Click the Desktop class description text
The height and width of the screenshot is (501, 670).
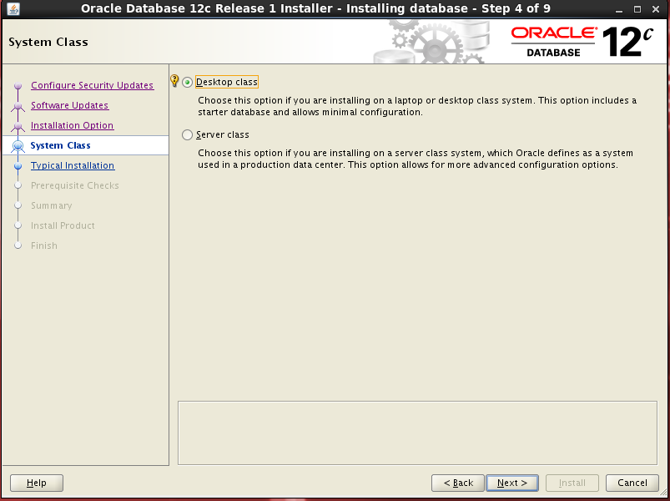(417, 106)
